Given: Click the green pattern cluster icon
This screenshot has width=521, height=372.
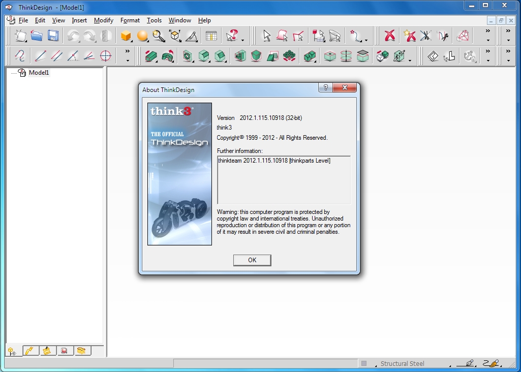Looking at the screenshot, I should click(x=289, y=56).
